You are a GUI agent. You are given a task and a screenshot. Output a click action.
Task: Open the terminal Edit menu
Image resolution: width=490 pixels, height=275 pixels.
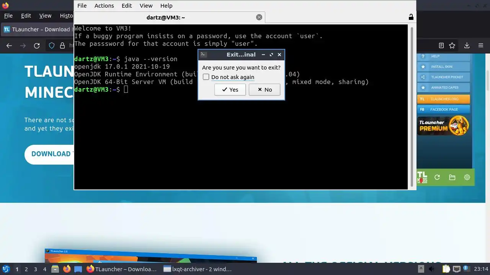127,6
